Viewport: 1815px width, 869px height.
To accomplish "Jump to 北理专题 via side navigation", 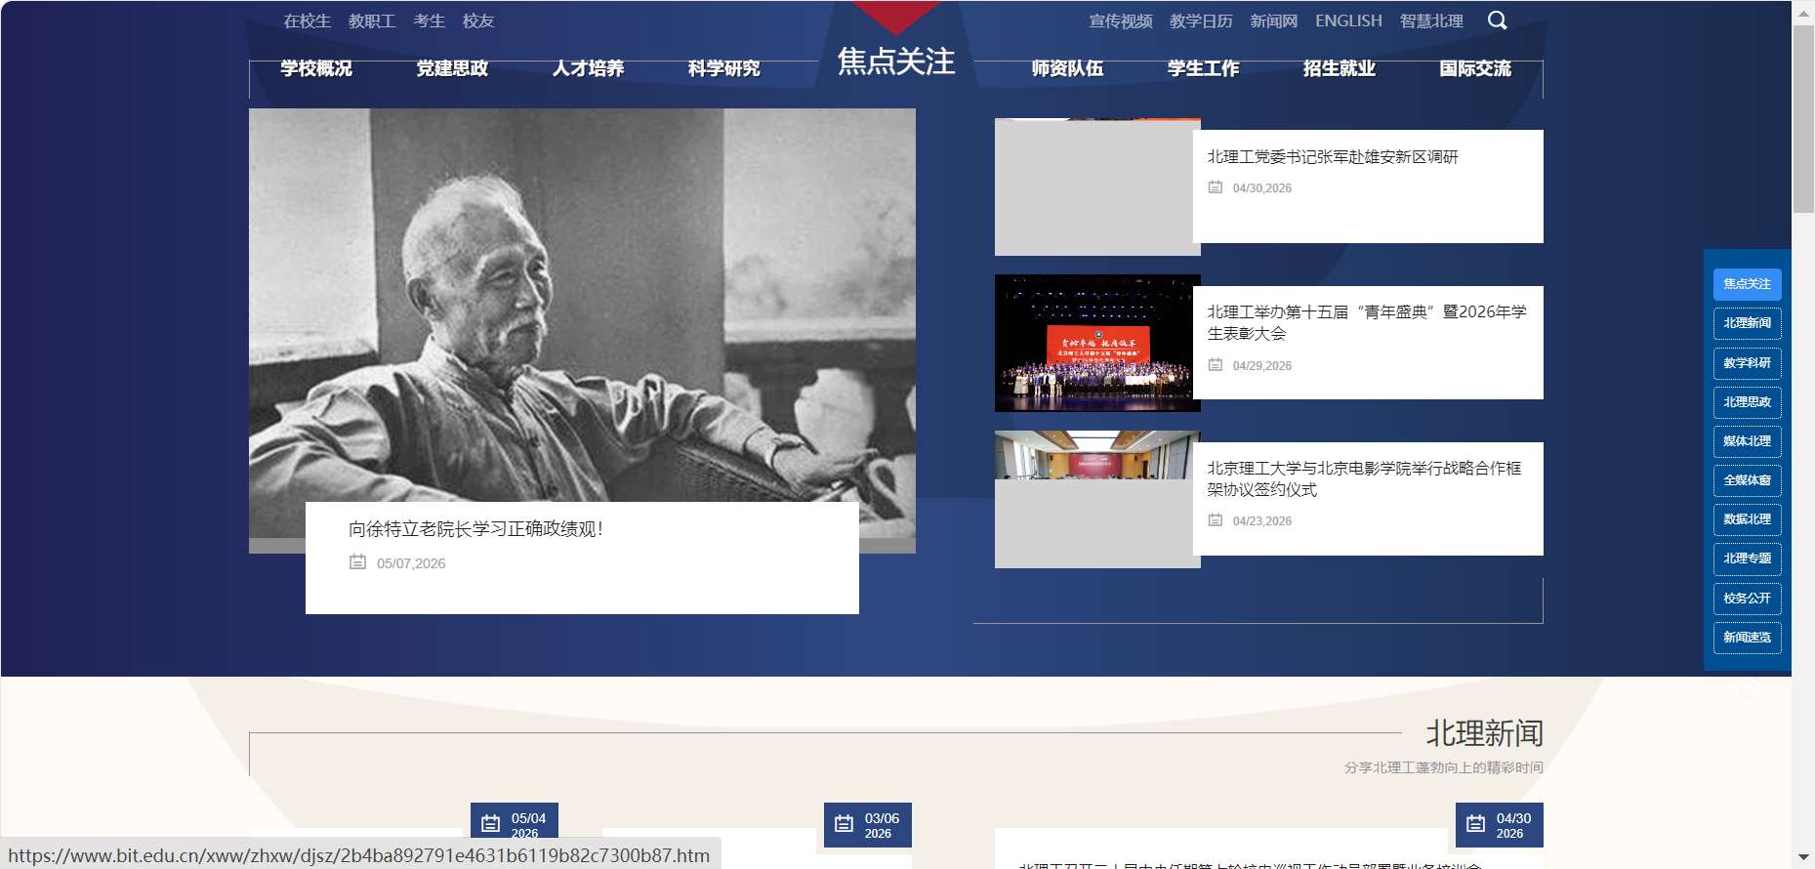I will (1748, 559).
